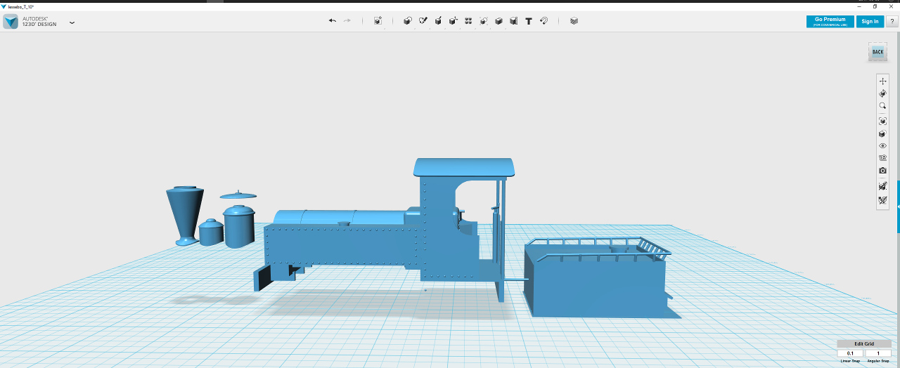Open the Snap magnet tool
Screen dimensions: 900x368
(x=544, y=21)
